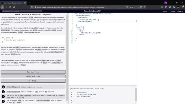
Task: Click the freeCodeCamp search box
Action: click(x=22, y=11)
